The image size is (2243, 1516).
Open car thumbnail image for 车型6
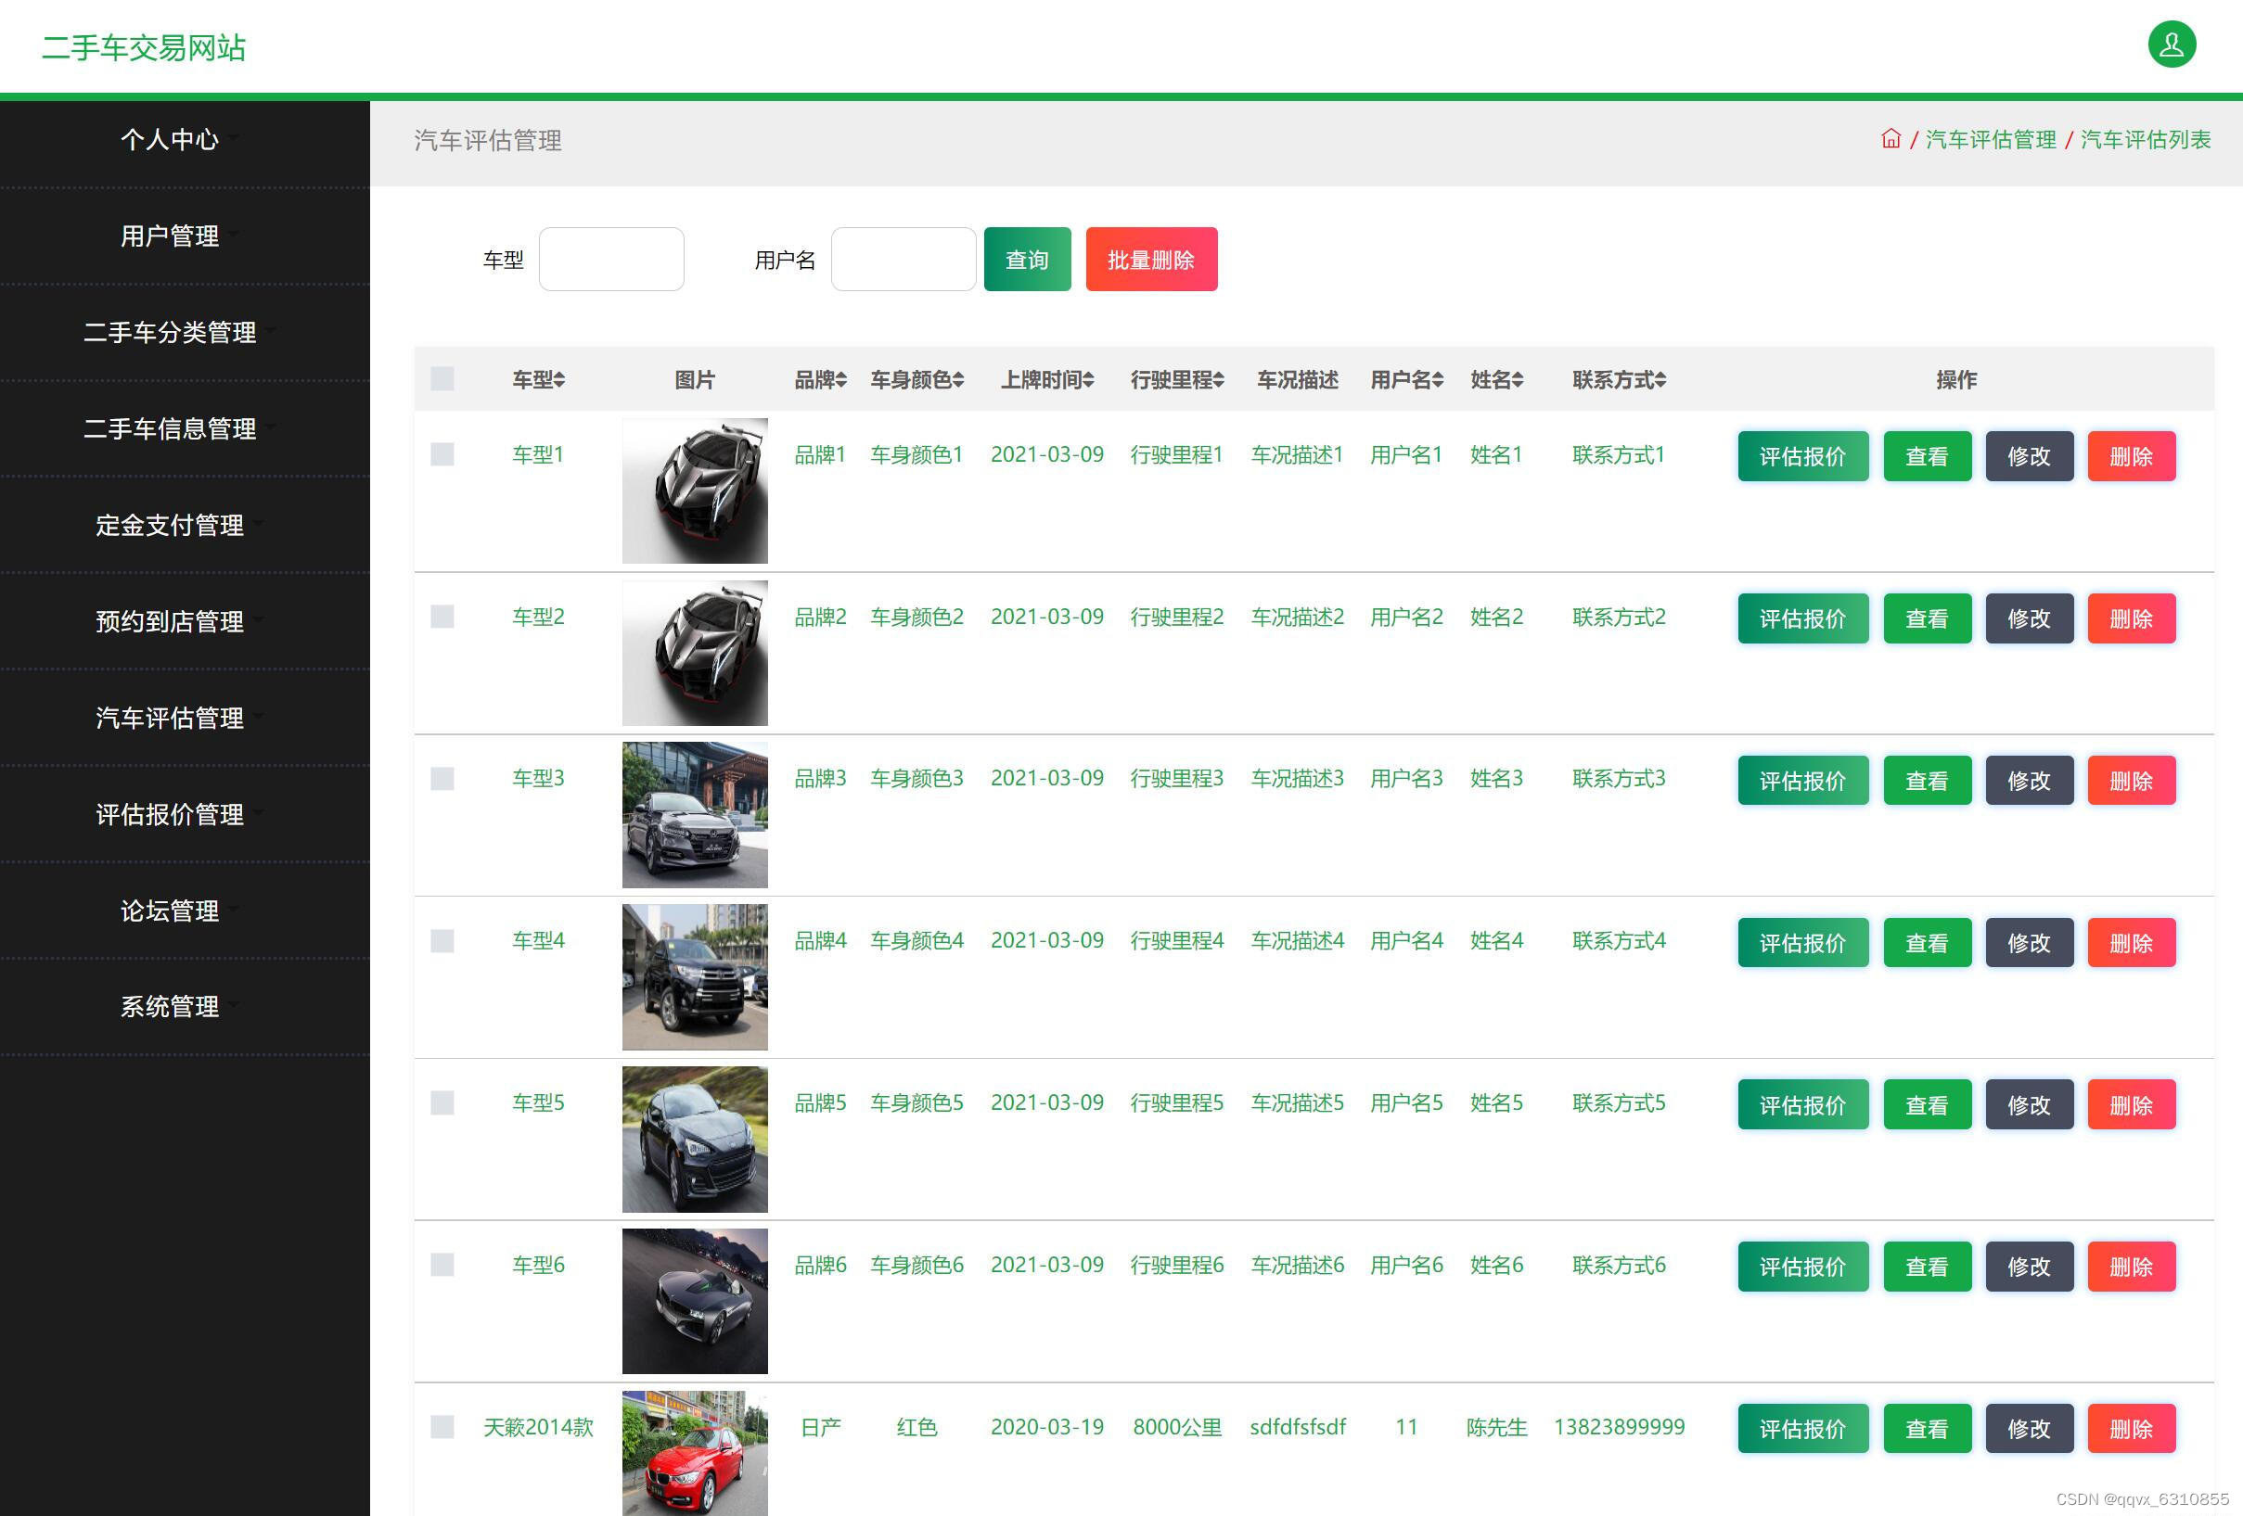tap(695, 1301)
